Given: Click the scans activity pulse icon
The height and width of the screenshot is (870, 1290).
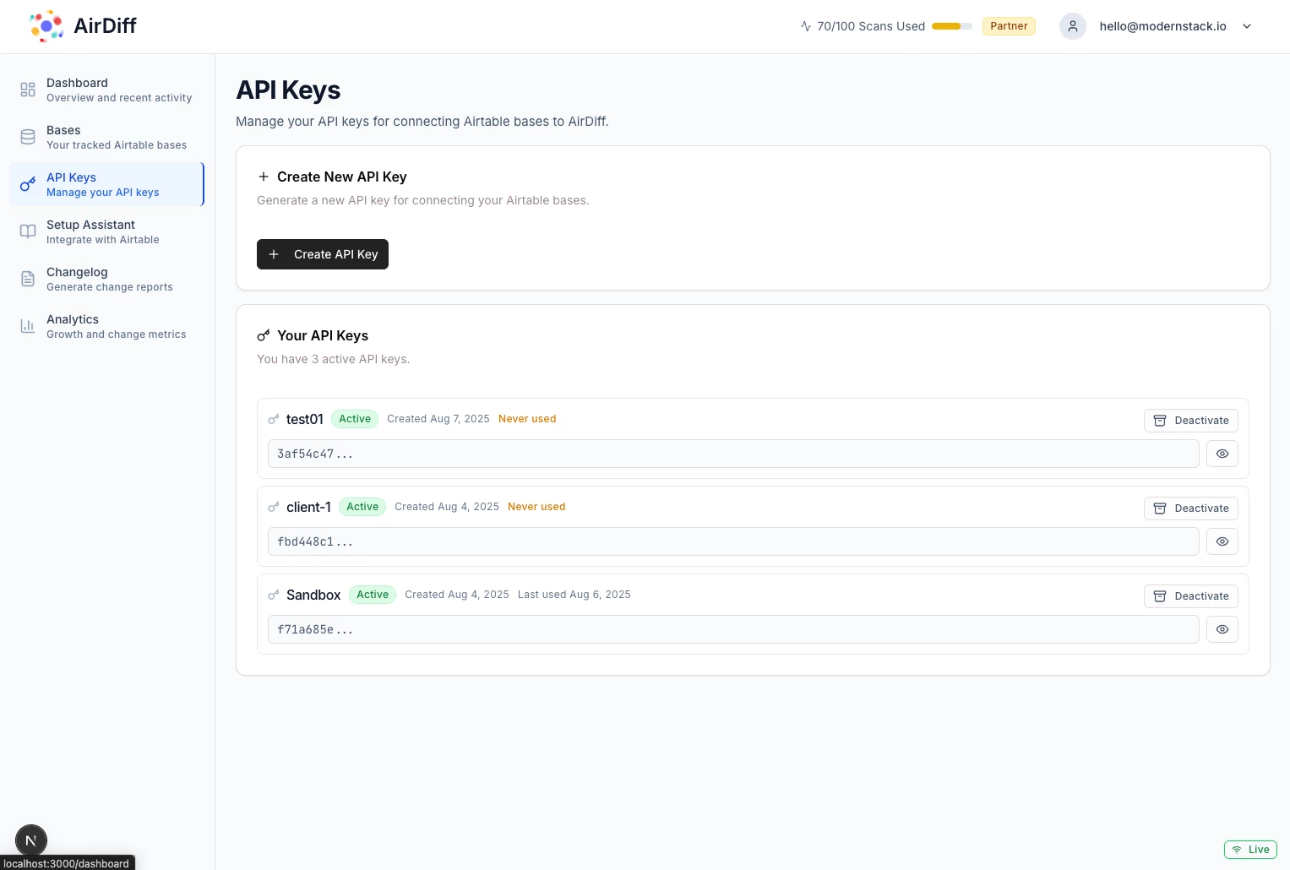Looking at the screenshot, I should pos(806,26).
